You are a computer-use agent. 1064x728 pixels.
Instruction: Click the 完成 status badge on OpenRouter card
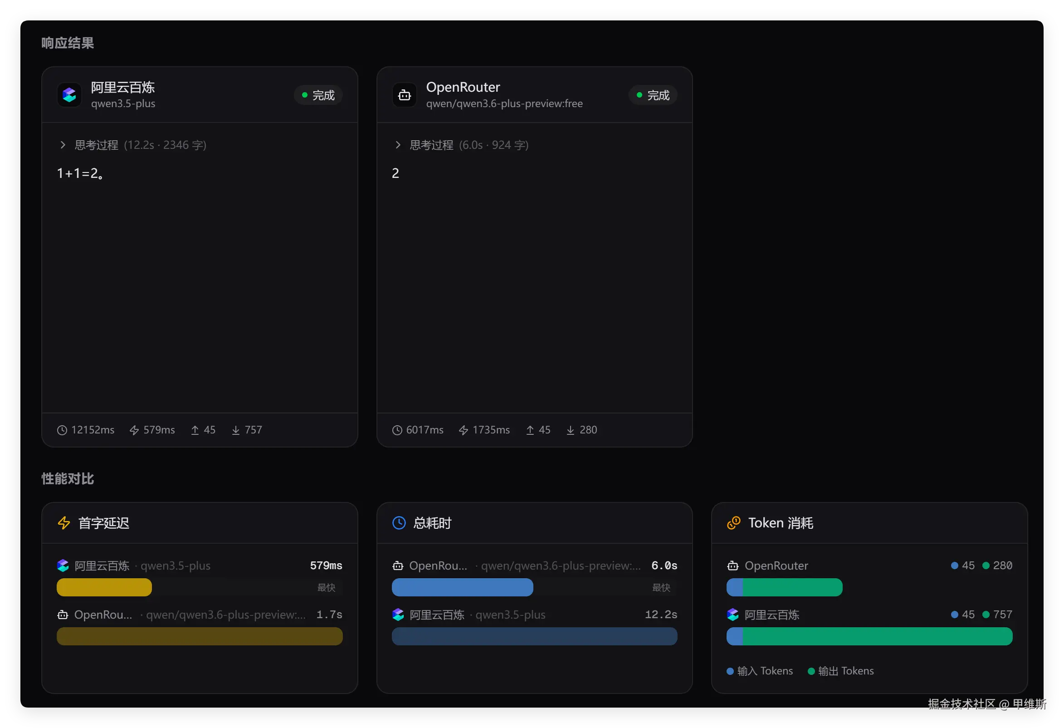point(653,95)
